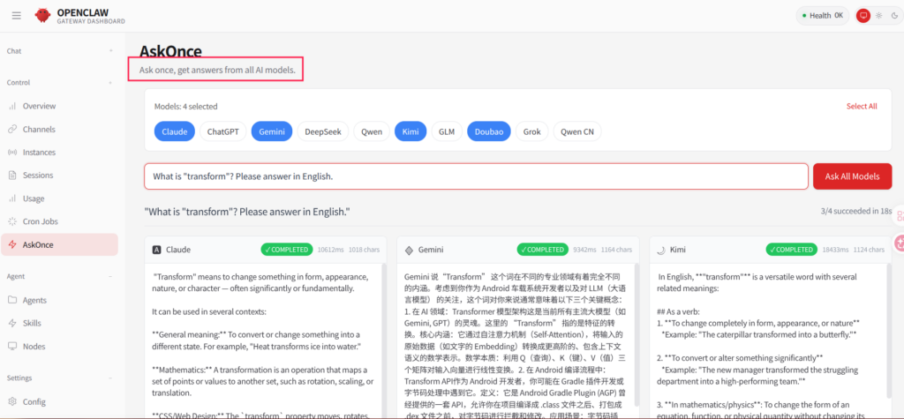Focus the question input field

click(x=476, y=176)
